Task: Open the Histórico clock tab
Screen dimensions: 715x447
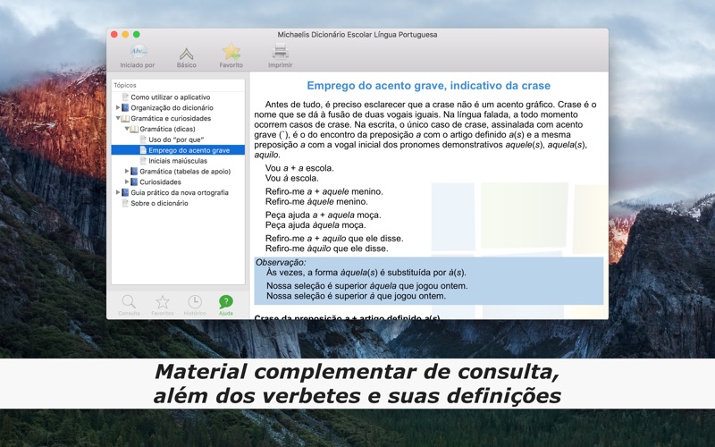Action: click(x=195, y=305)
